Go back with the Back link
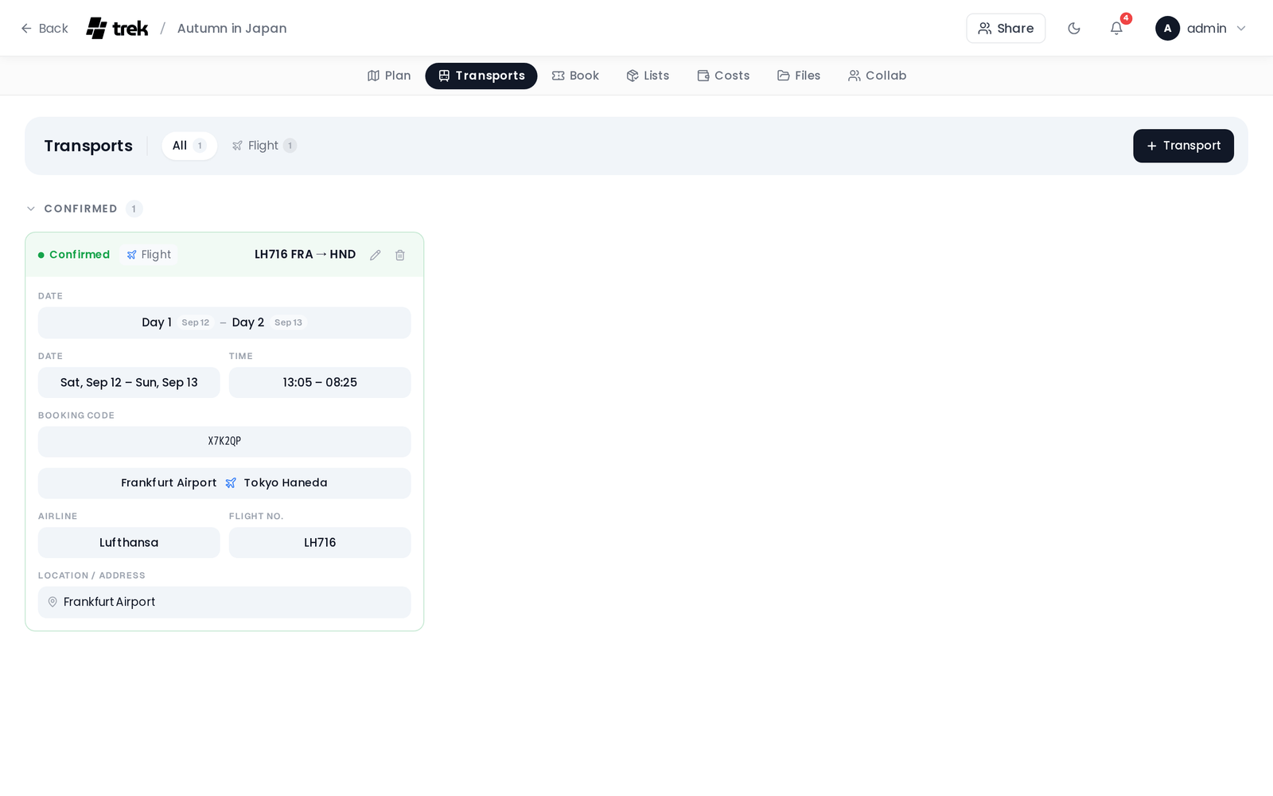 [x=45, y=29]
